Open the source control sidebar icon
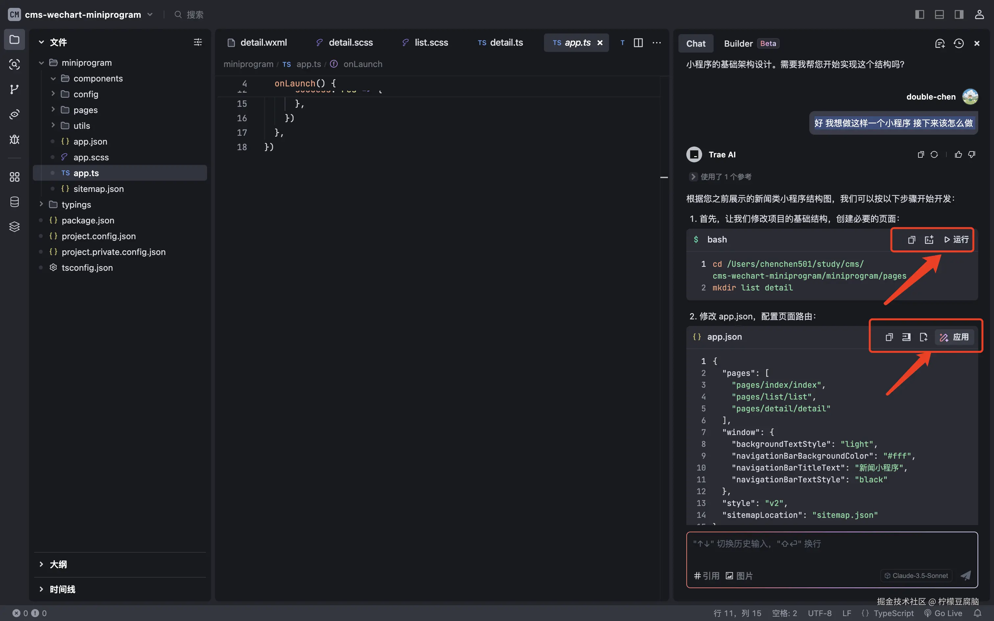The width and height of the screenshot is (994, 621). click(14, 89)
